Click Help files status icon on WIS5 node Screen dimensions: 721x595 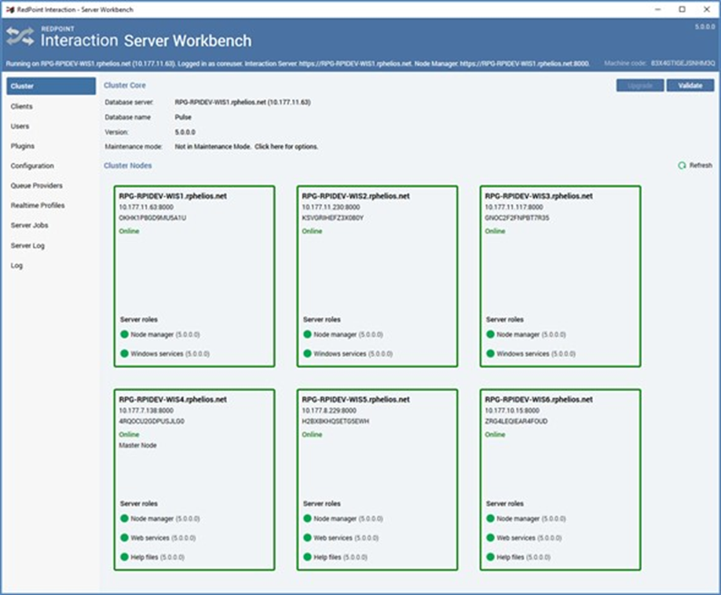[x=307, y=557]
